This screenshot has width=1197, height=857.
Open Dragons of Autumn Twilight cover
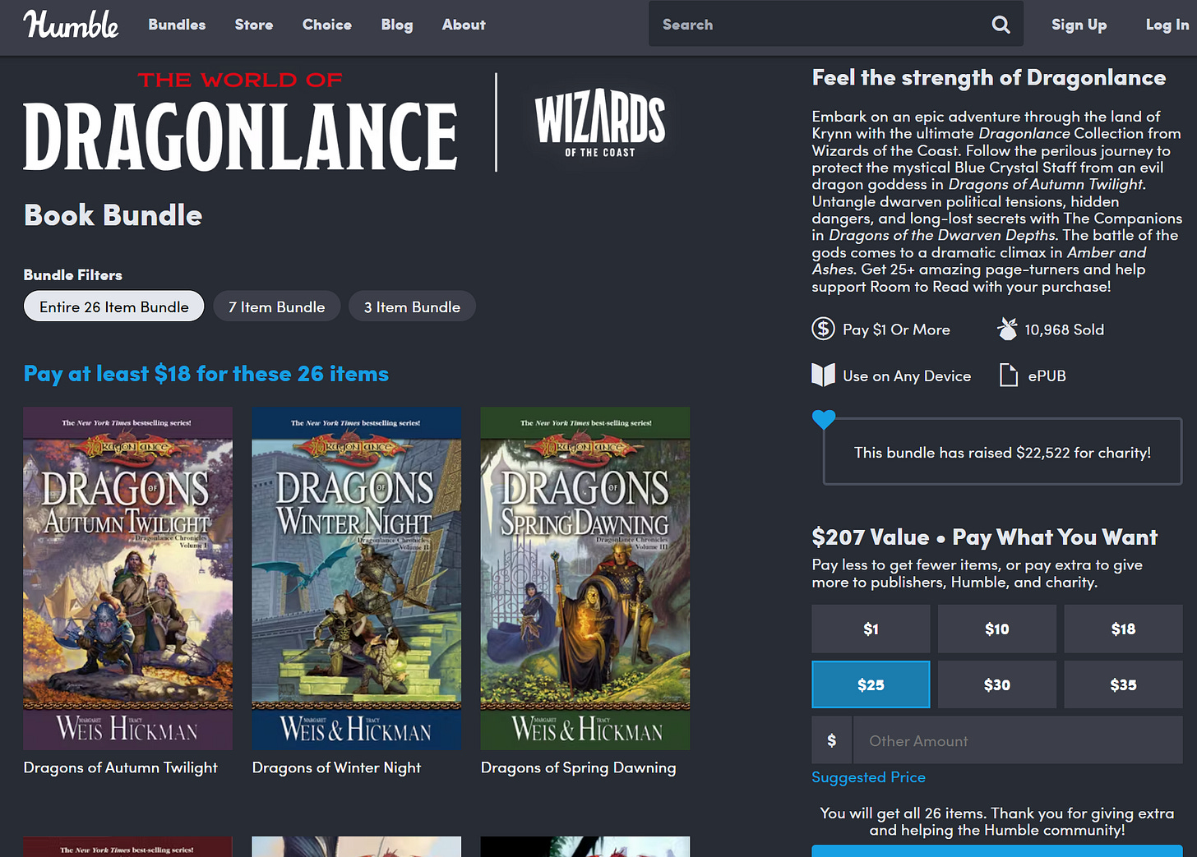pos(128,578)
